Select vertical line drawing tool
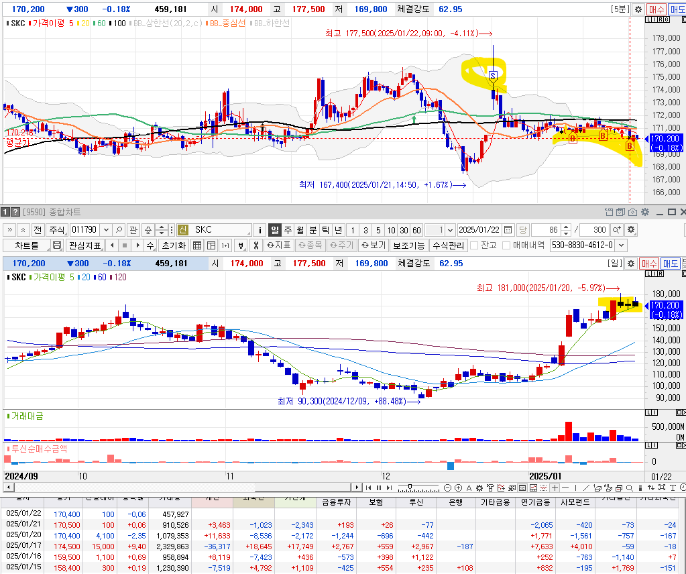 pyautogui.click(x=576, y=487)
